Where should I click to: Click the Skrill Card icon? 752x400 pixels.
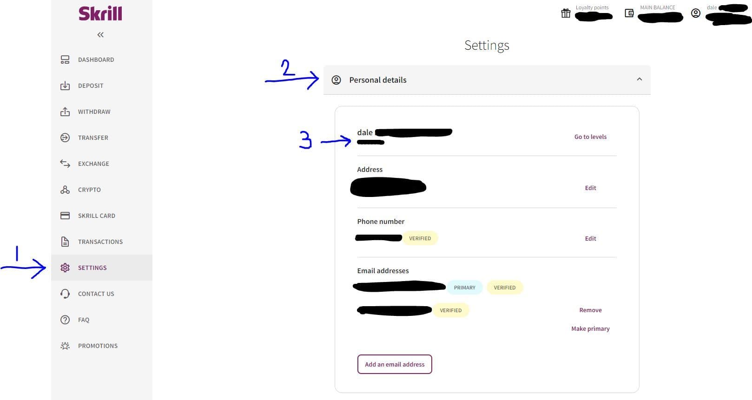65,216
